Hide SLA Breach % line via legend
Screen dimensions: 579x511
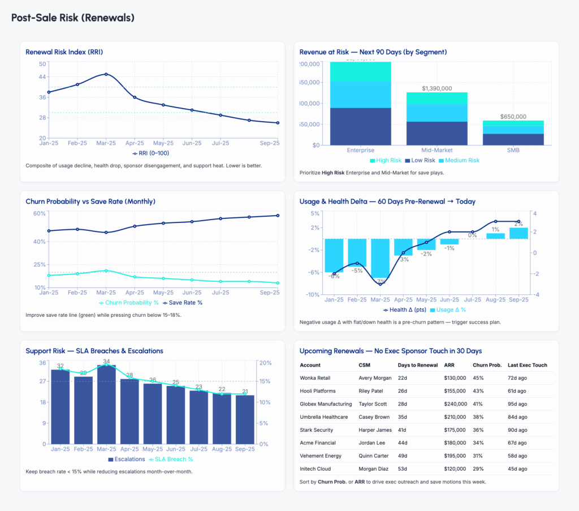point(152,459)
